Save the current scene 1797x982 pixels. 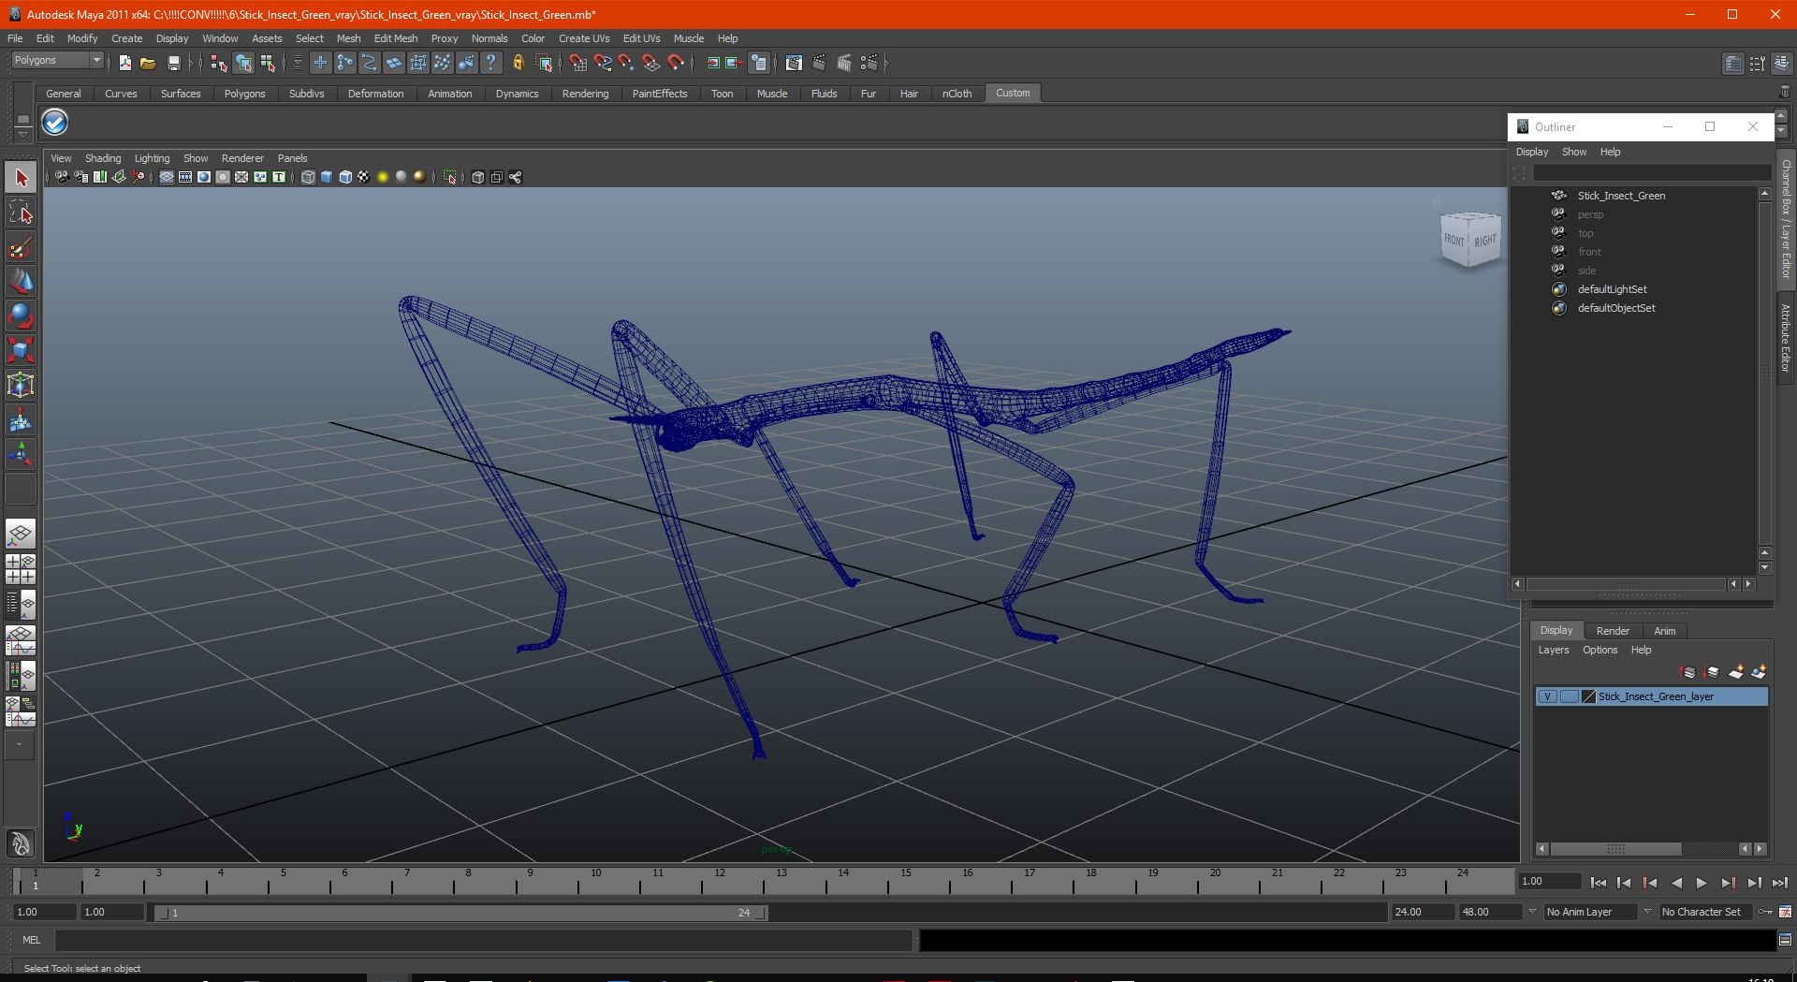pos(173,63)
